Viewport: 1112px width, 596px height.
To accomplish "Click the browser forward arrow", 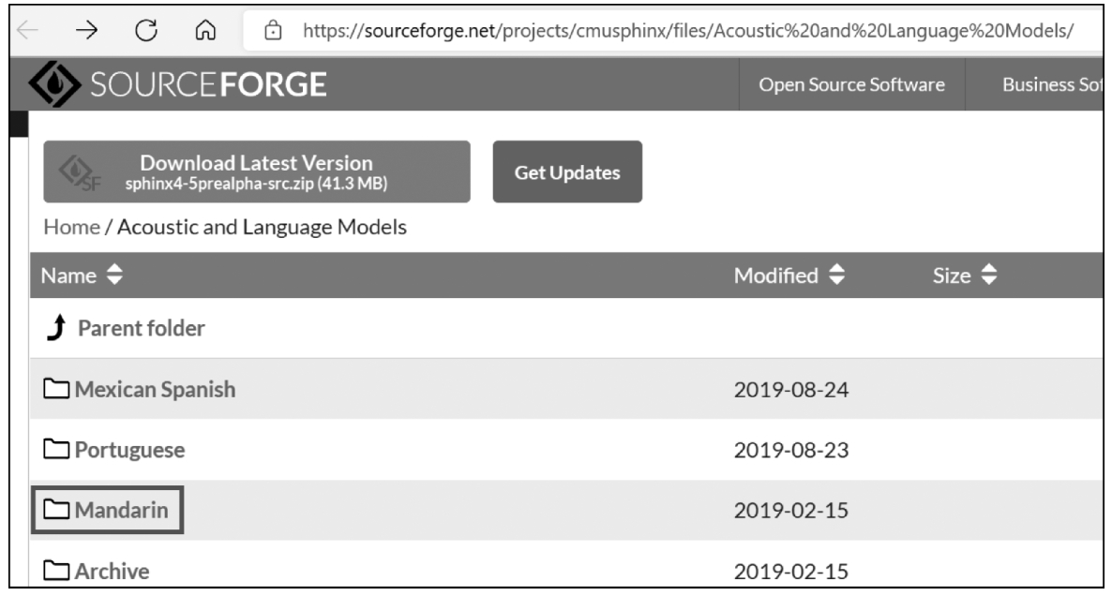I will (86, 30).
